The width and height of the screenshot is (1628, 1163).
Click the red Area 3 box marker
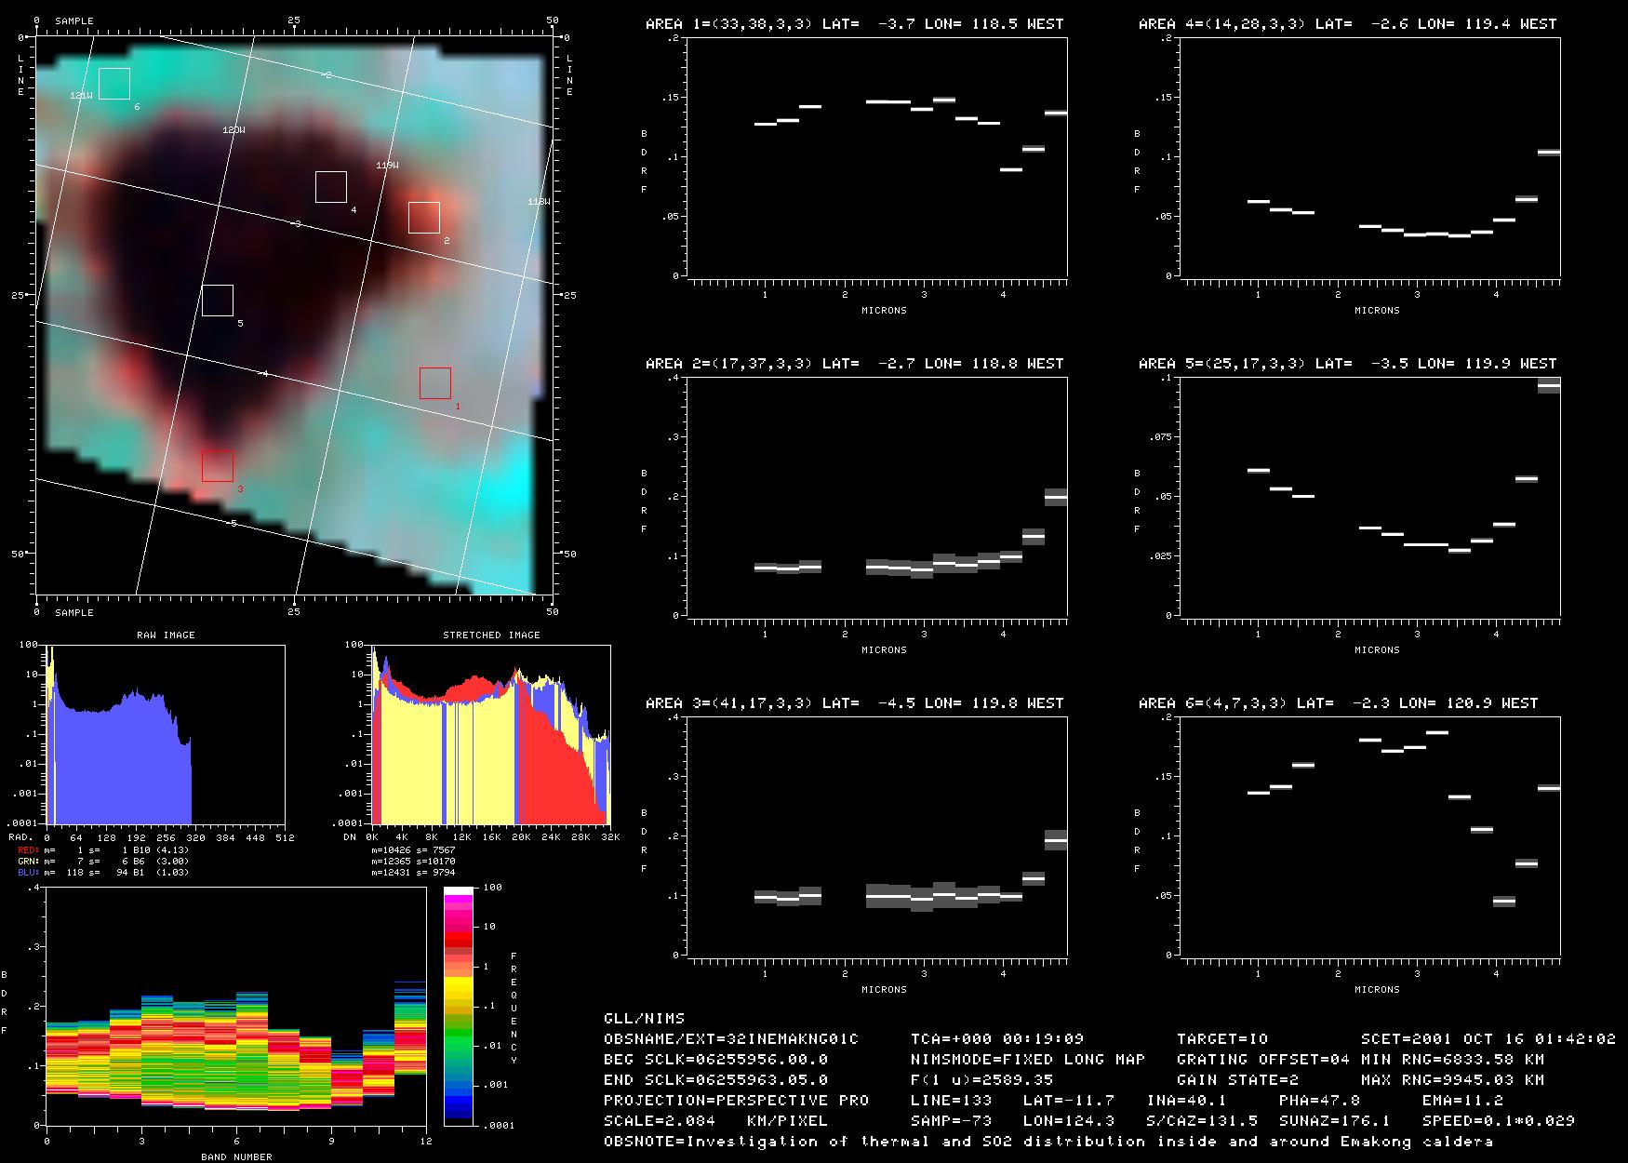click(218, 465)
